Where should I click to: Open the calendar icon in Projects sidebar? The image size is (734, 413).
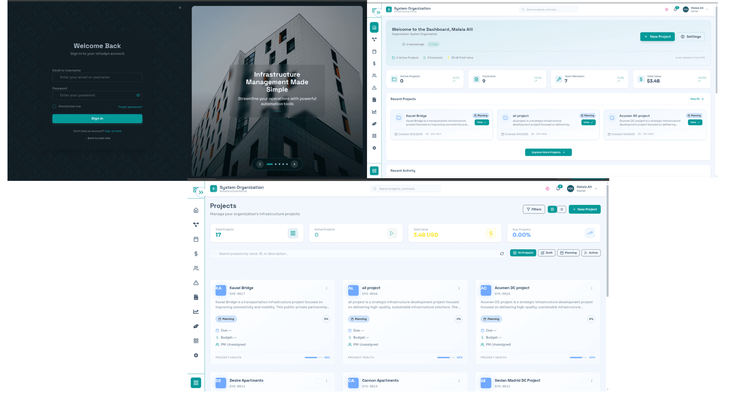click(x=196, y=239)
